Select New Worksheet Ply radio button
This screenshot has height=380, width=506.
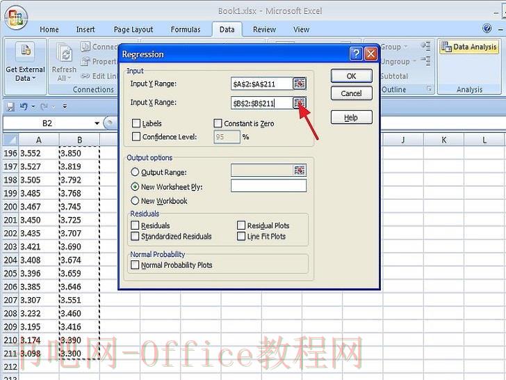pos(135,187)
